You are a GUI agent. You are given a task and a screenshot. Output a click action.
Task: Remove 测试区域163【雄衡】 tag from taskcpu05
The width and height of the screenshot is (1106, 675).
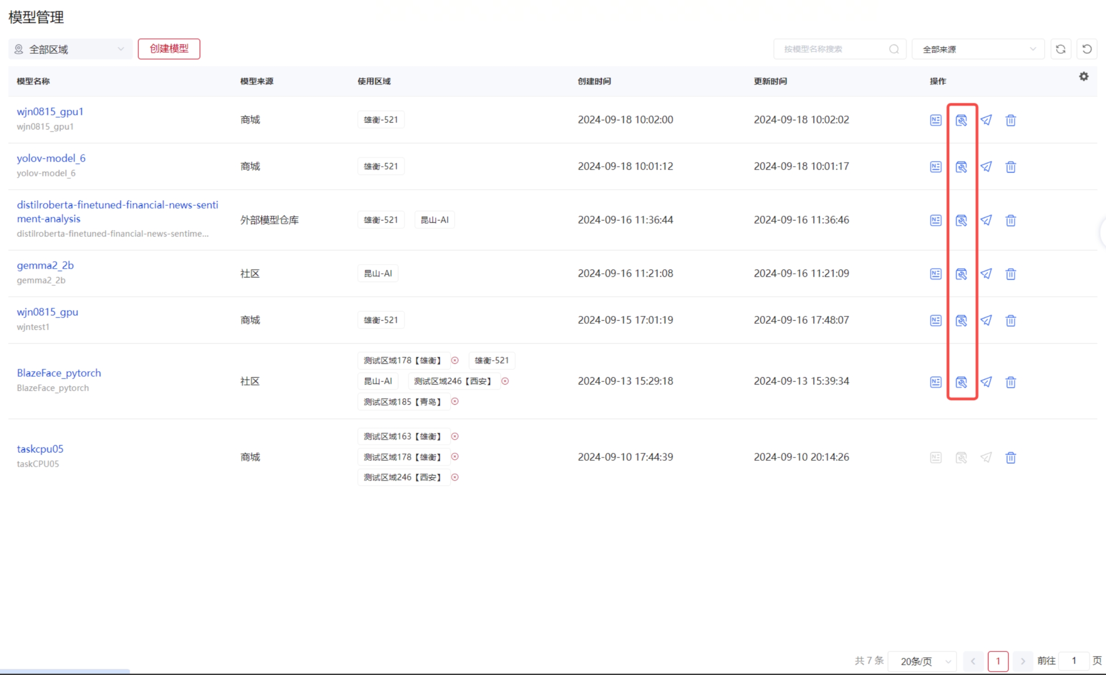[x=455, y=437]
